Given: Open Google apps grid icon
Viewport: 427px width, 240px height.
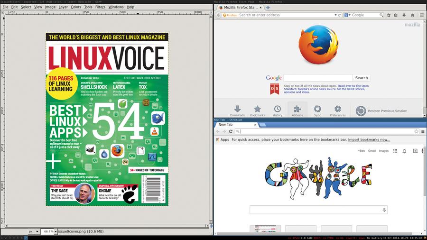Looking at the screenshot, I should pyautogui.click(x=395, y=151).
